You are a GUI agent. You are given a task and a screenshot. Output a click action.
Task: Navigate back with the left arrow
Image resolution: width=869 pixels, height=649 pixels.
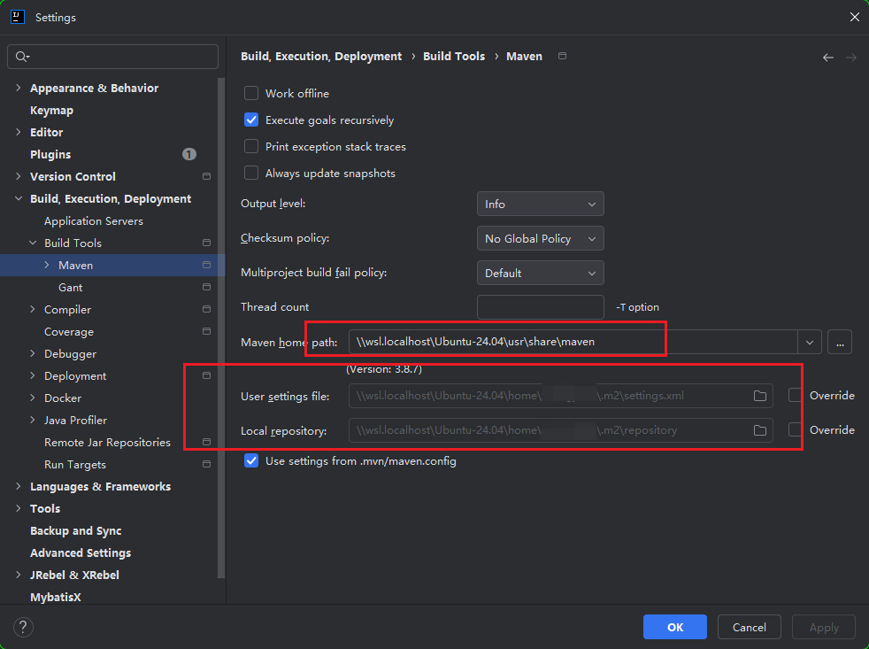pyautogui.click(x=828, y=58)
